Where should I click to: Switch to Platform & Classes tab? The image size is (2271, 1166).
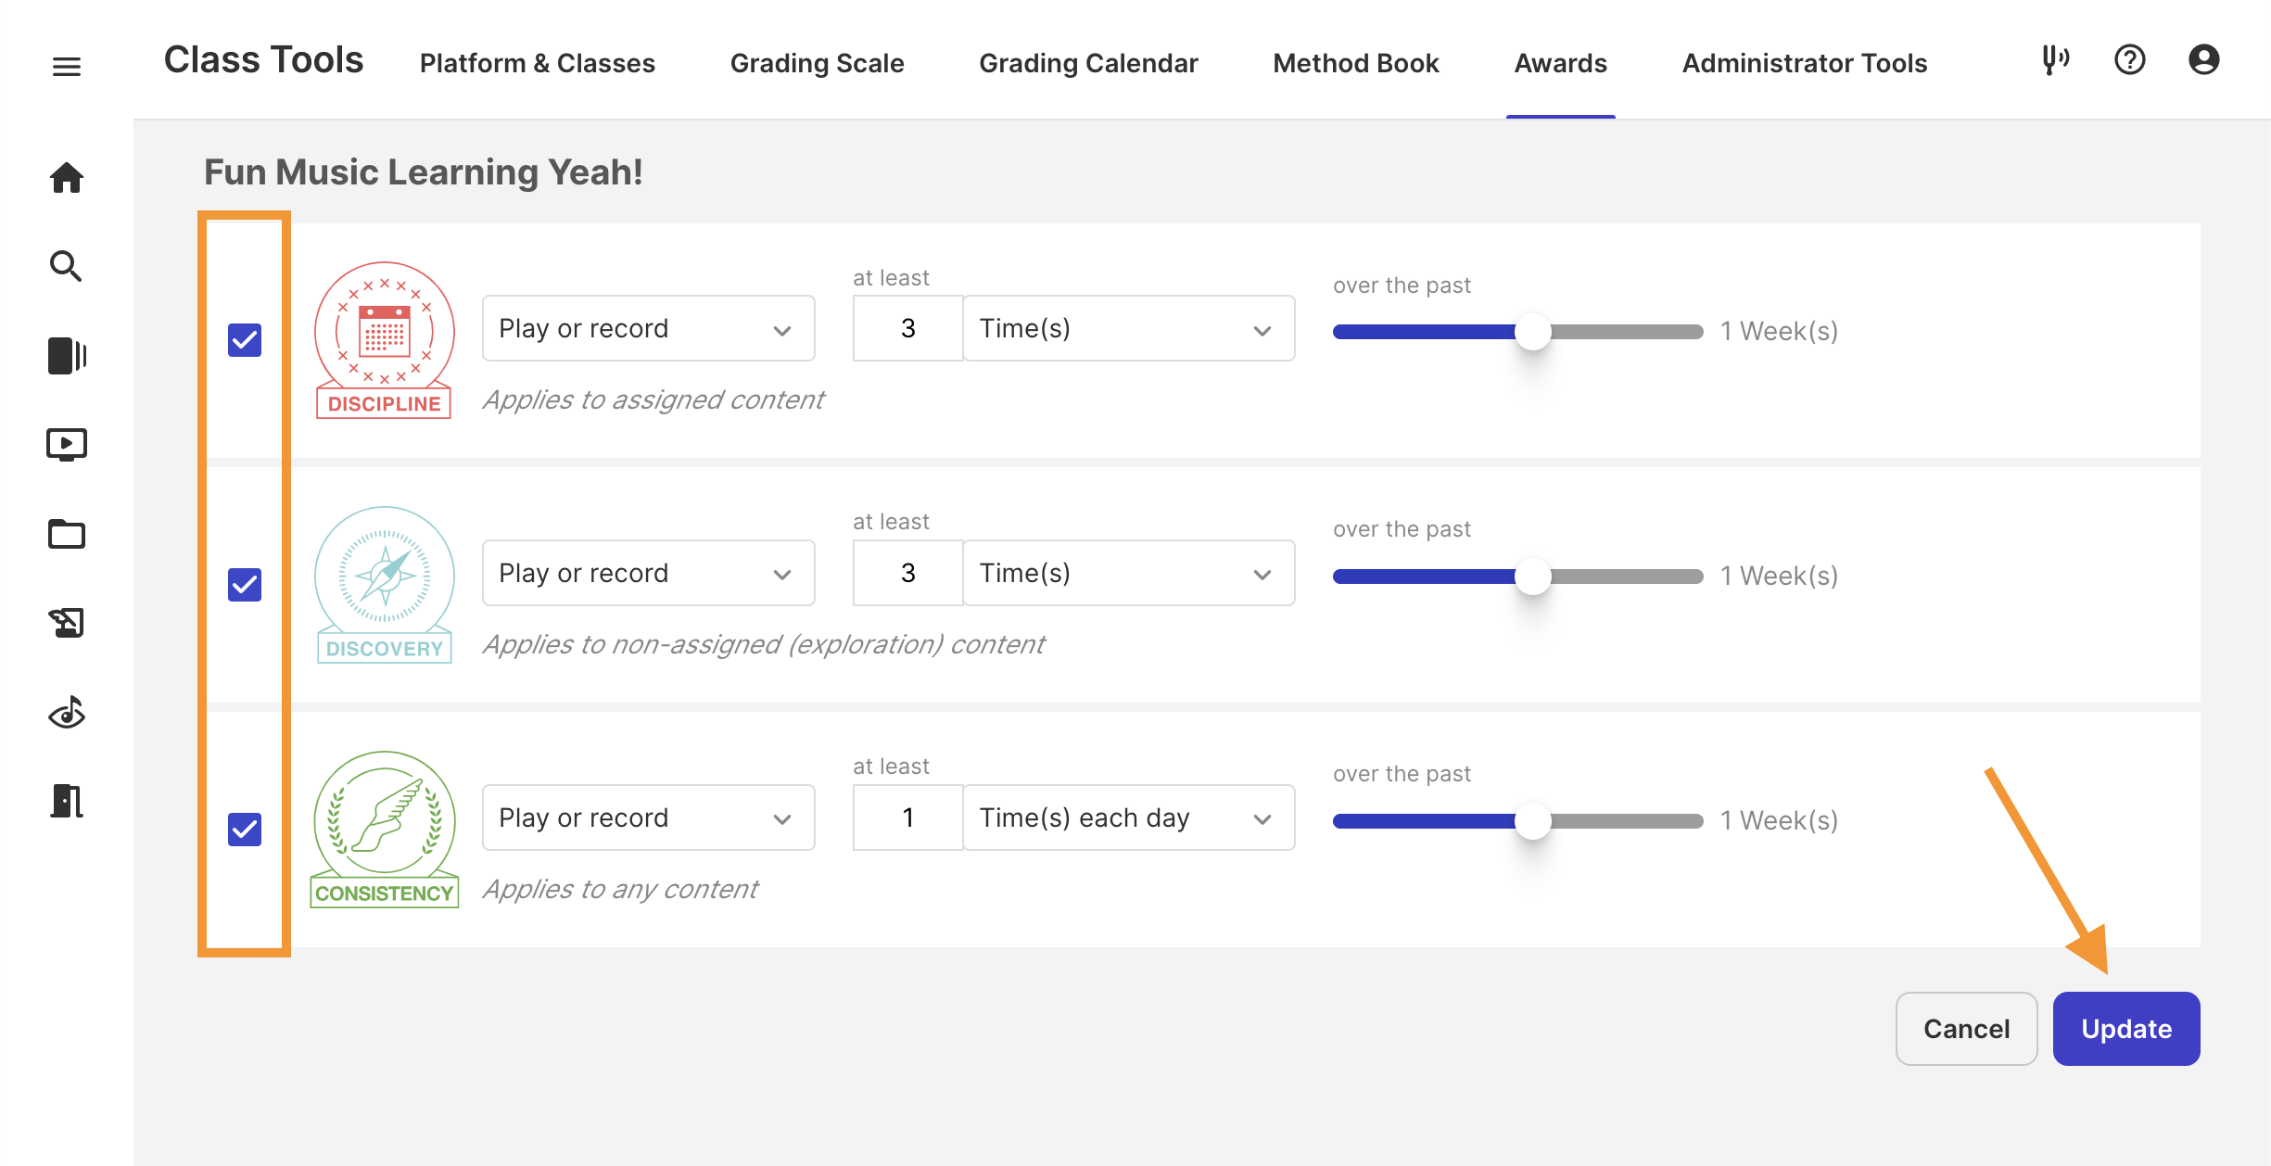(x=538, y=63)
